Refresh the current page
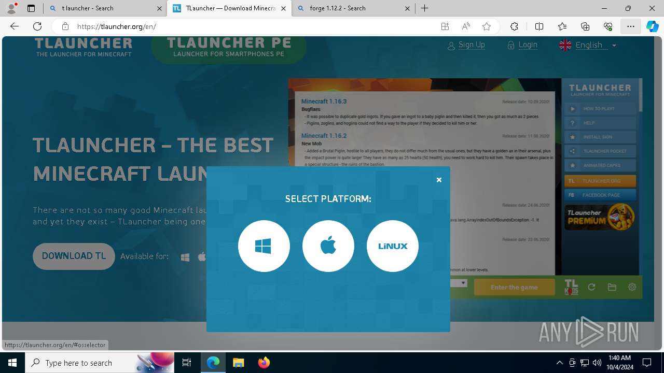This screenshot has width=664, height=373. pyautogui.click(x=37, y=26)
